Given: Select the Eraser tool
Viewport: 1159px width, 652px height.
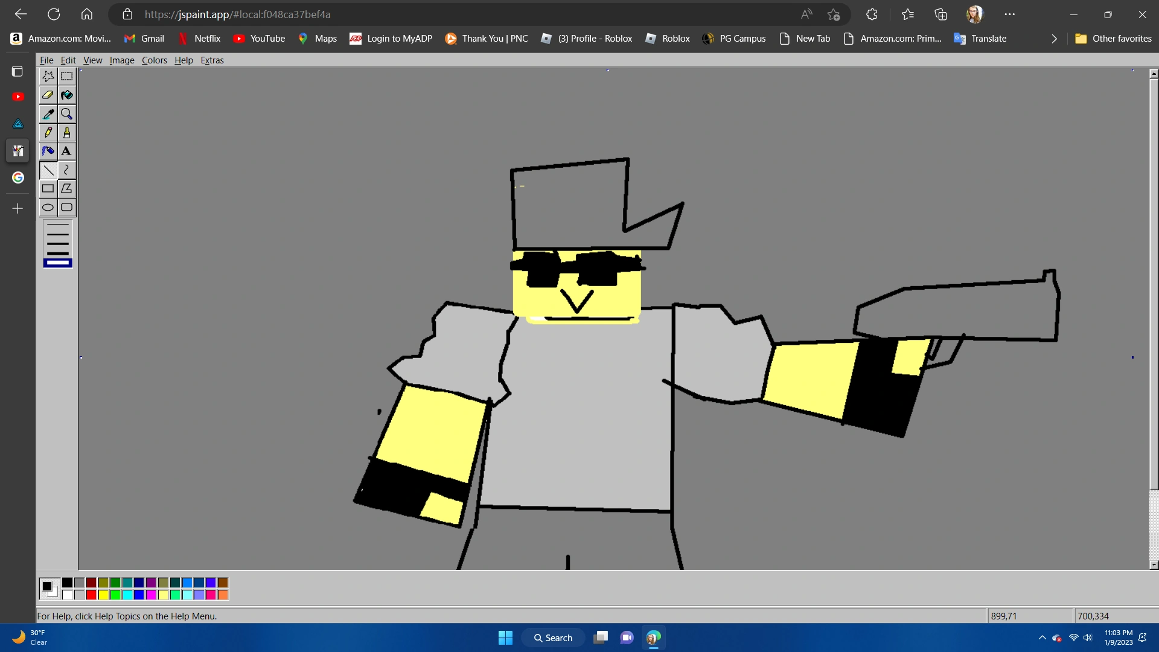Looking at the screenshot, I should coord(48,95).
